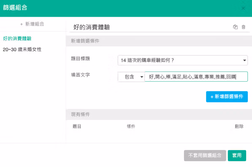The image size is (252, 167).
Task: Click the 題目標題 label
Action: click(x=81, y=58)
